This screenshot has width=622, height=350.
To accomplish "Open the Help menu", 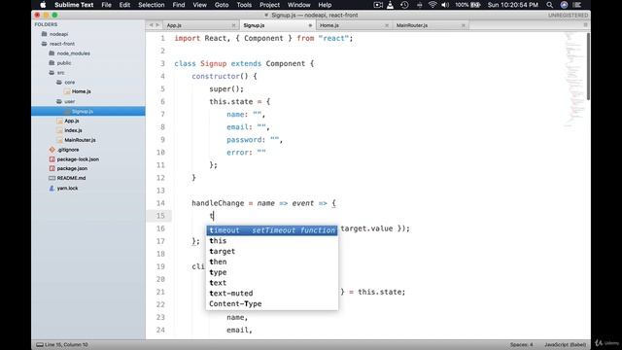I will [x=325, y=5].
